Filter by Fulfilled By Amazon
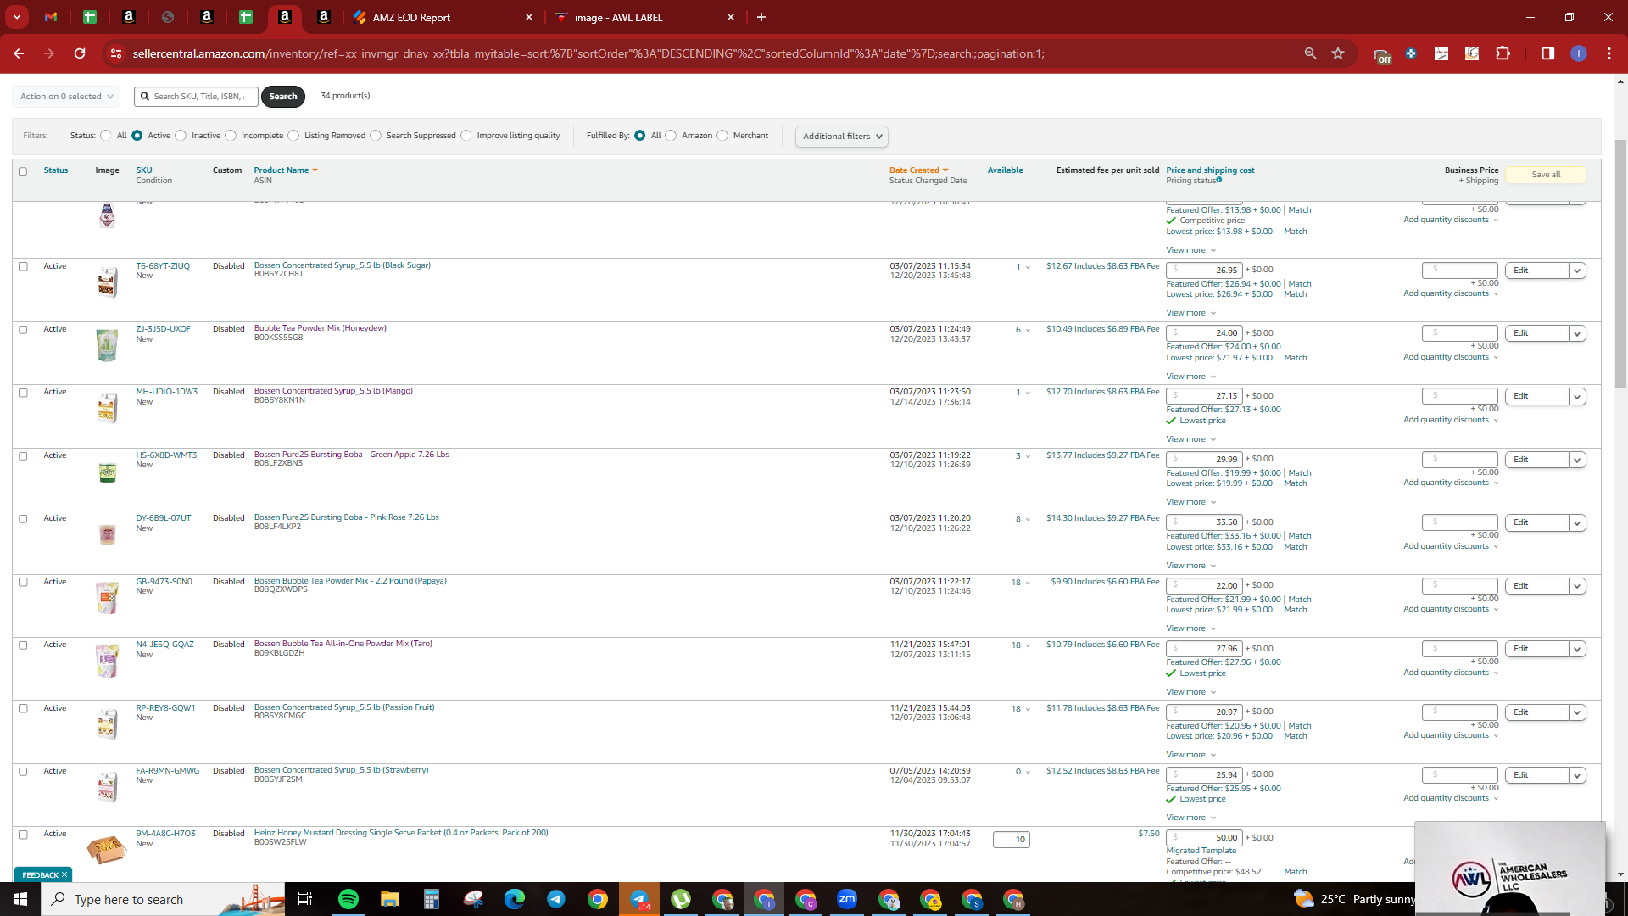The width and height of the screenshot is (1628, 916). 671,136
